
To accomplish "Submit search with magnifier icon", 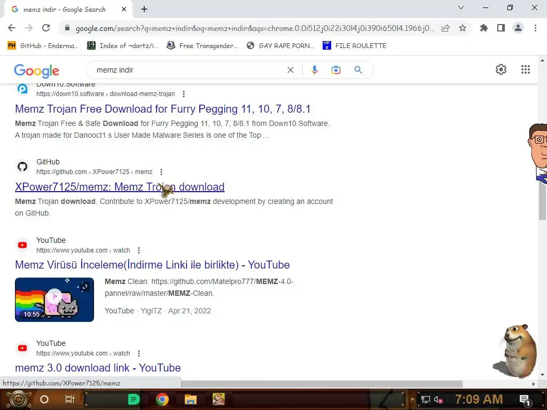I will pos(358,70).
